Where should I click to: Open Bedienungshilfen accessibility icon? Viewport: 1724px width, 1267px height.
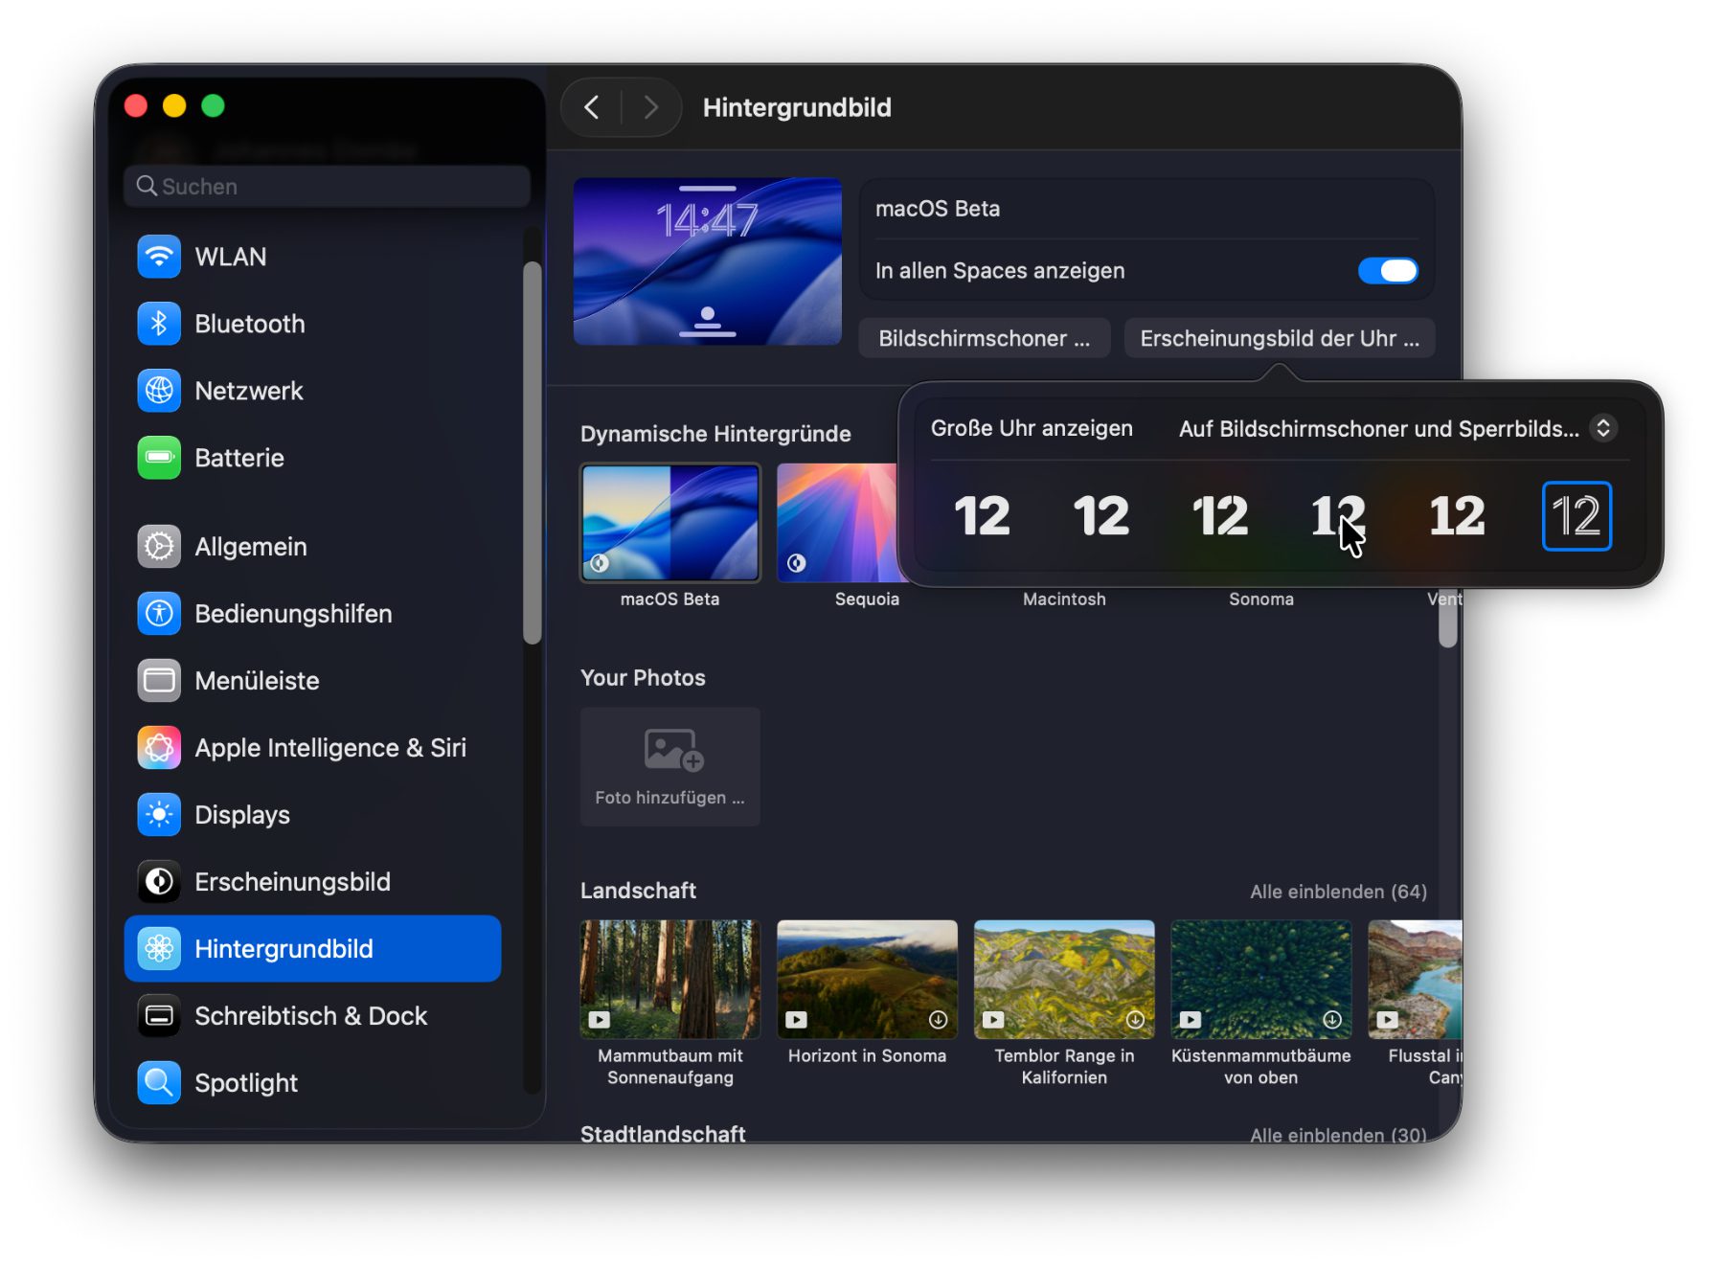click(159, 614)
